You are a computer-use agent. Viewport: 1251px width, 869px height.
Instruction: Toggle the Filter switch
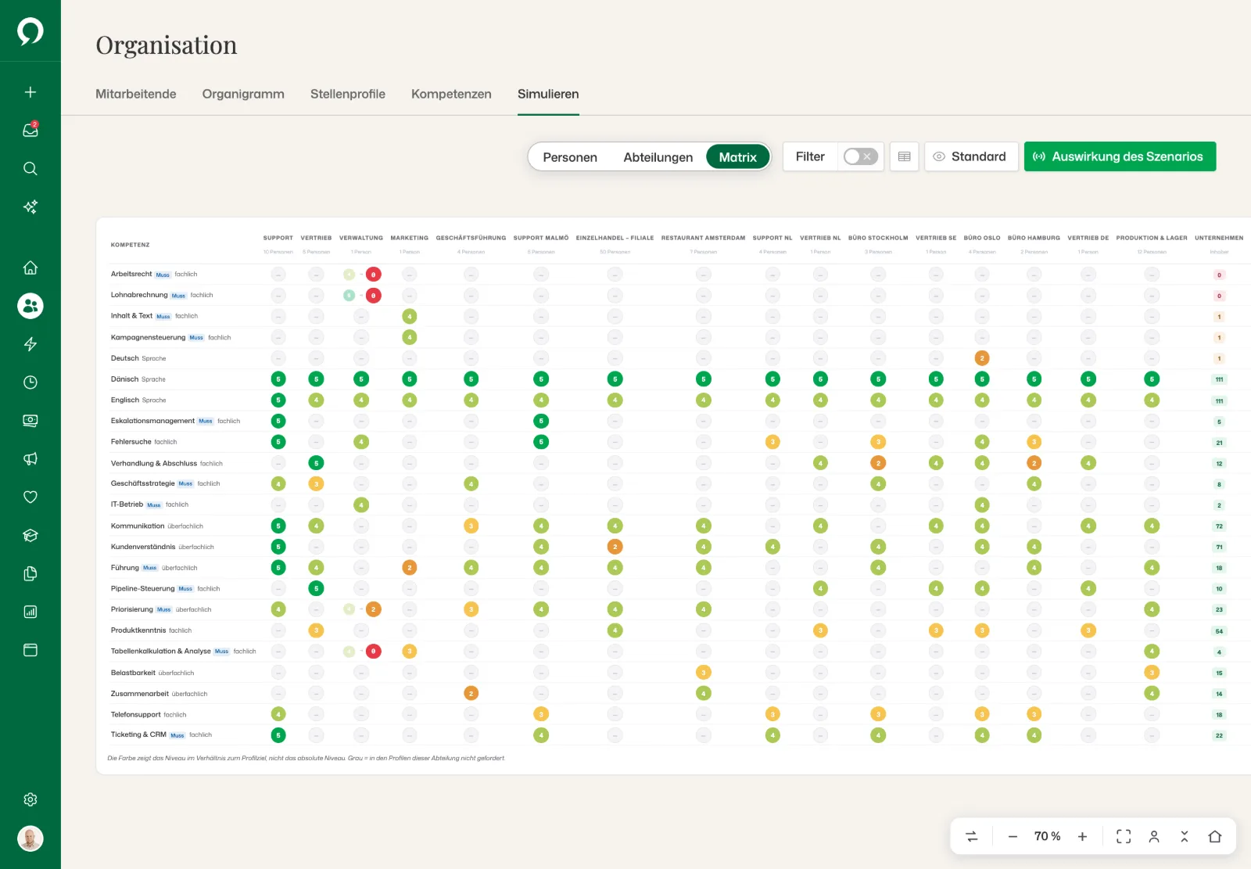click(x=860, y=156)
